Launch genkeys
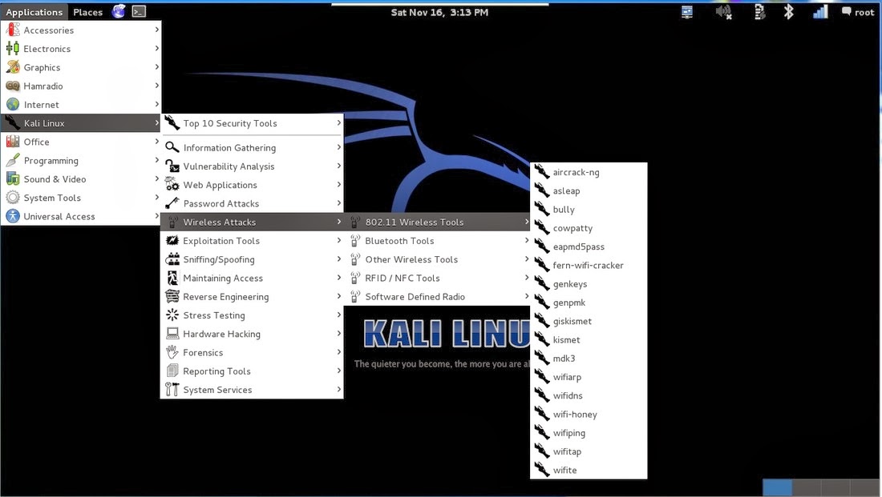This screenshot has width=882, height=497. 589,284
